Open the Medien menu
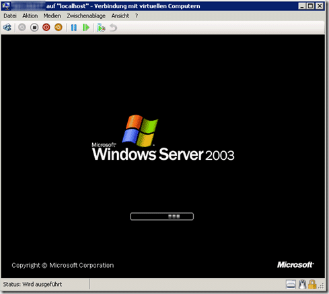 (x=52, y=16)
